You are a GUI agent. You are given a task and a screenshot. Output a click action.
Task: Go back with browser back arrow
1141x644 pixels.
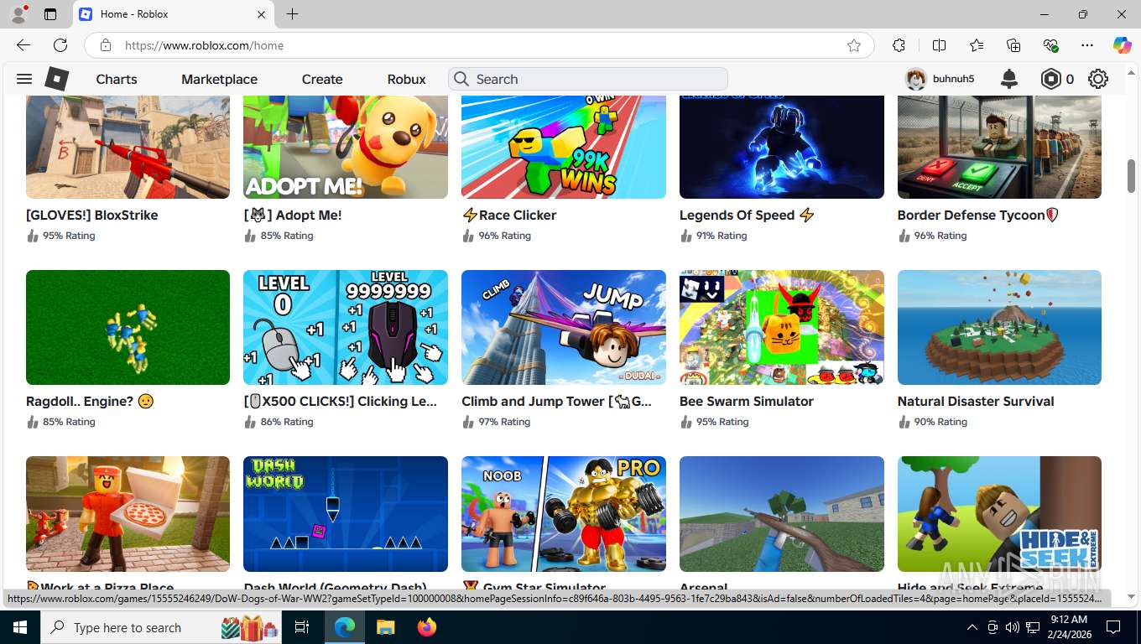(x=23, y=45)
